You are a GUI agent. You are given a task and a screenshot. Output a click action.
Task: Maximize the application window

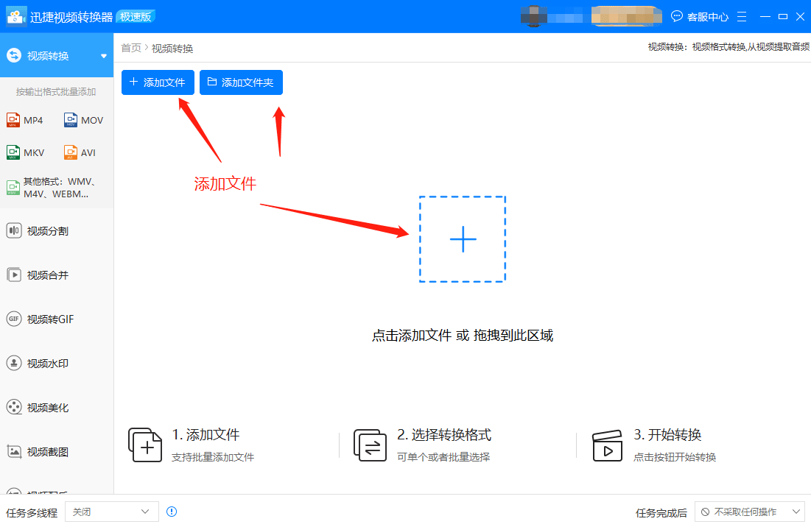pyautogui.click(x=783, y=16)
